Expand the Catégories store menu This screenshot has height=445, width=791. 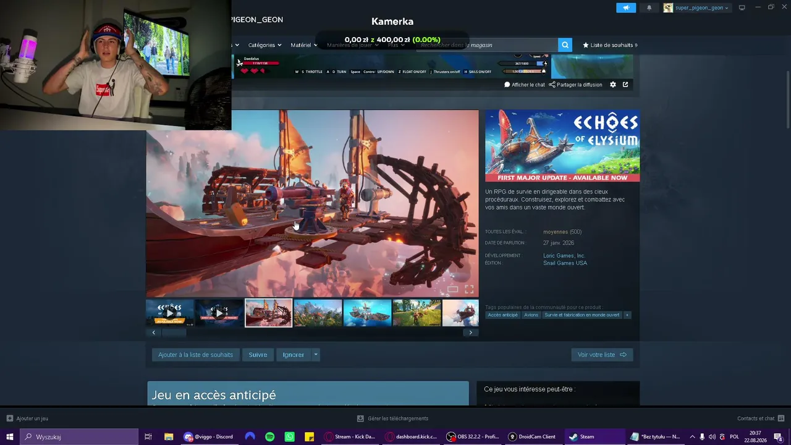(x=264, y=45)
